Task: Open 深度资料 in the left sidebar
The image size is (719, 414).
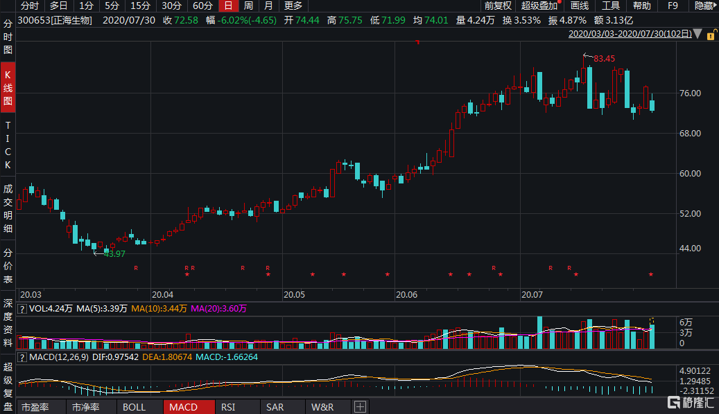Action: (8, 323)
